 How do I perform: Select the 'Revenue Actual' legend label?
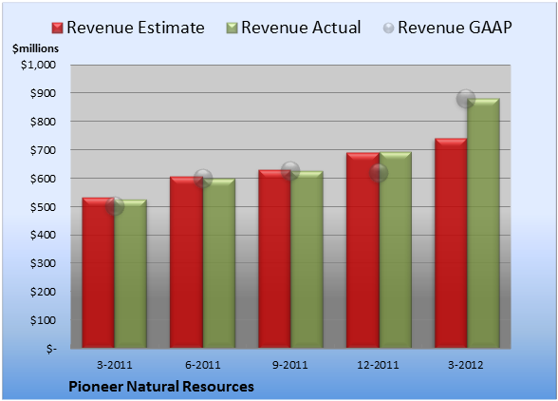[301, 28]
